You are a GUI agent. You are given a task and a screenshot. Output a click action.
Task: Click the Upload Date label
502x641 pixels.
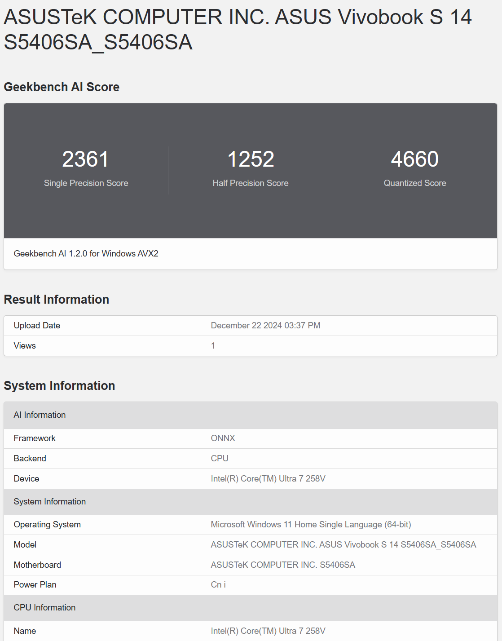[37, 325]
